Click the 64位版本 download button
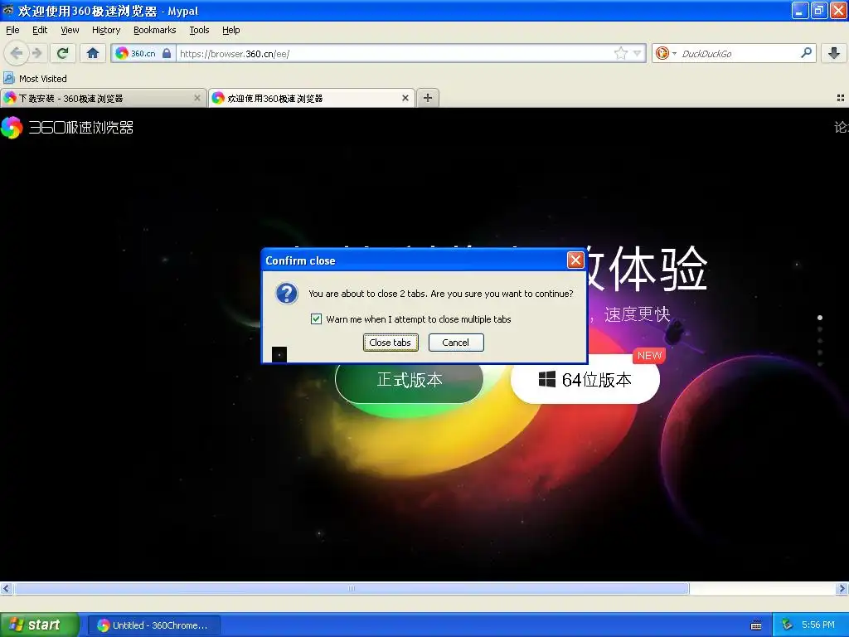The image size is (849, 637). (x=585, y=380)
